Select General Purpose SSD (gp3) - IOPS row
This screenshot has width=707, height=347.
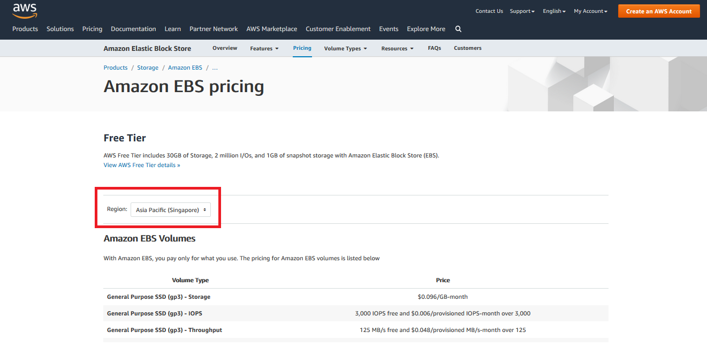point(356,313)
